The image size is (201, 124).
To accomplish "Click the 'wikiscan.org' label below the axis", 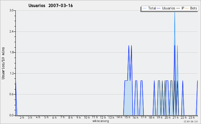I will point(100,121).
